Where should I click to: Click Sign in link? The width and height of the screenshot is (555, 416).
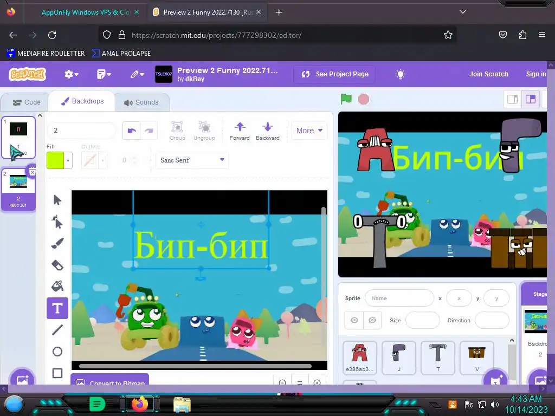pyautogui.click(x=536, y=74)
